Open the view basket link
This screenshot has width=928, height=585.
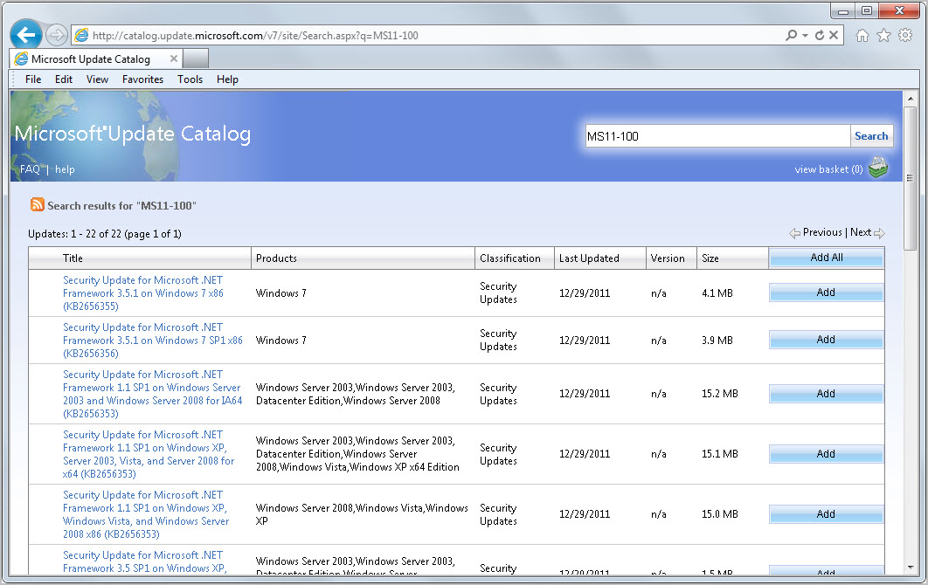click(x=828, y=169)
